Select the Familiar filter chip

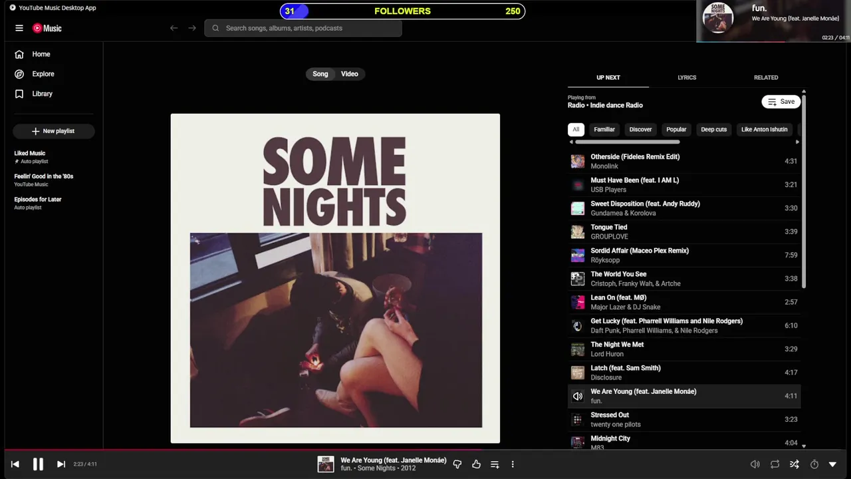tap(604, 129)
